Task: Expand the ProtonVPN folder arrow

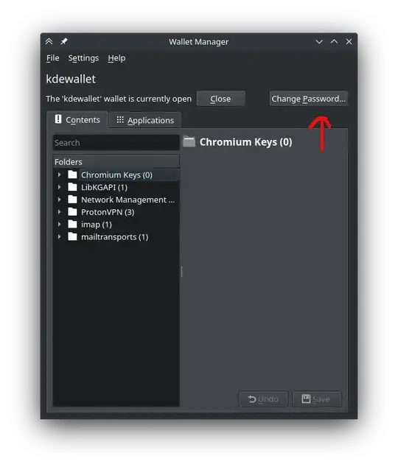Action: coord(59,212)
